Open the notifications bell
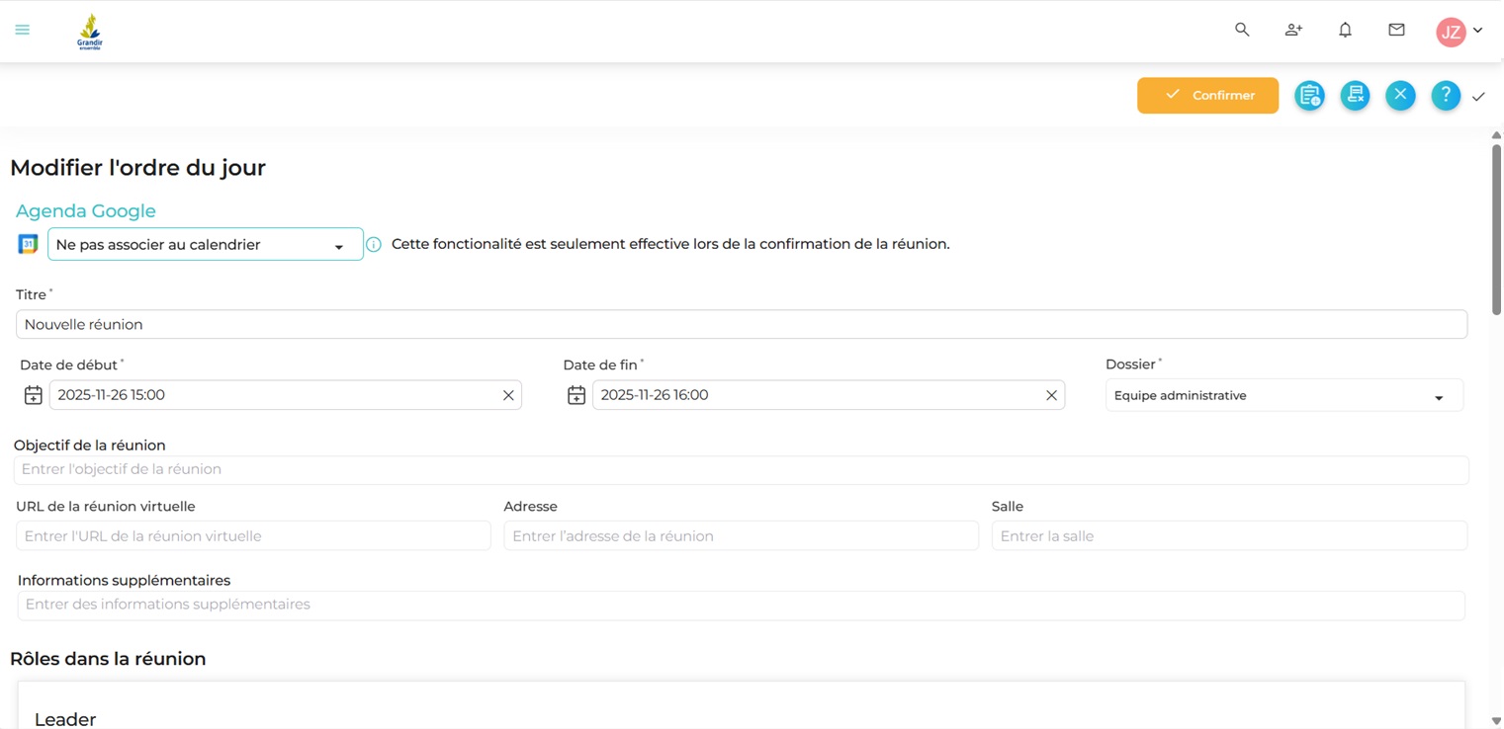 (x=1345, y=31)
